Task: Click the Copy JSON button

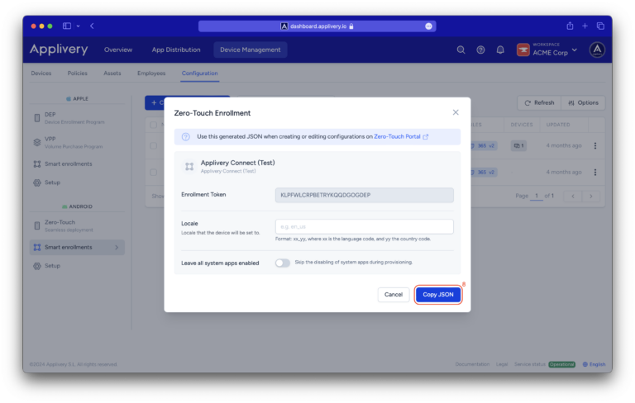Action: (x=437, y=295)
